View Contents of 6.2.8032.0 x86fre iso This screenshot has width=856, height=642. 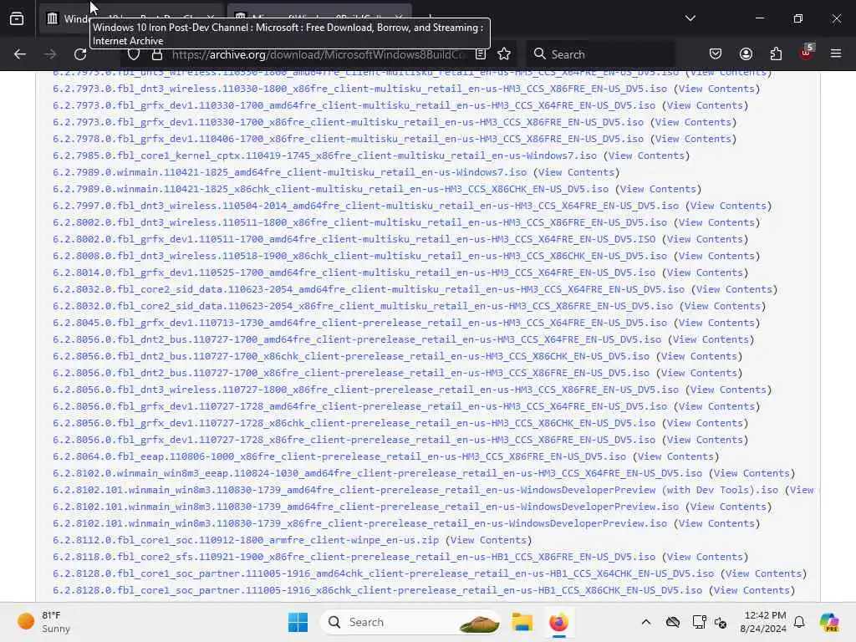pos(722,306)
